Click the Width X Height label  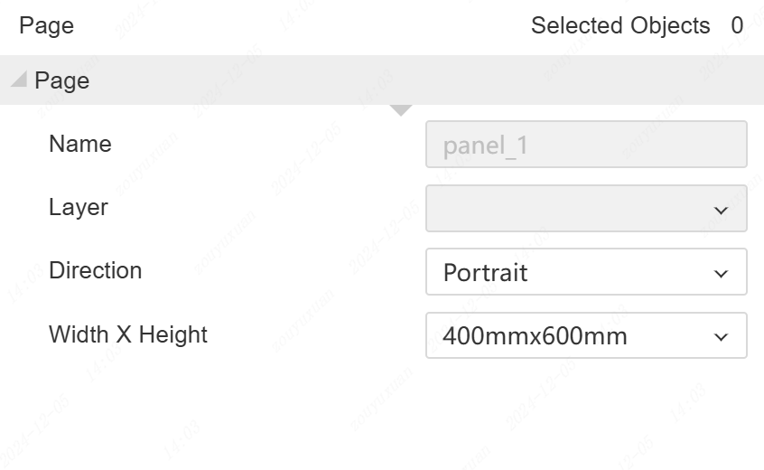[128, 334]
